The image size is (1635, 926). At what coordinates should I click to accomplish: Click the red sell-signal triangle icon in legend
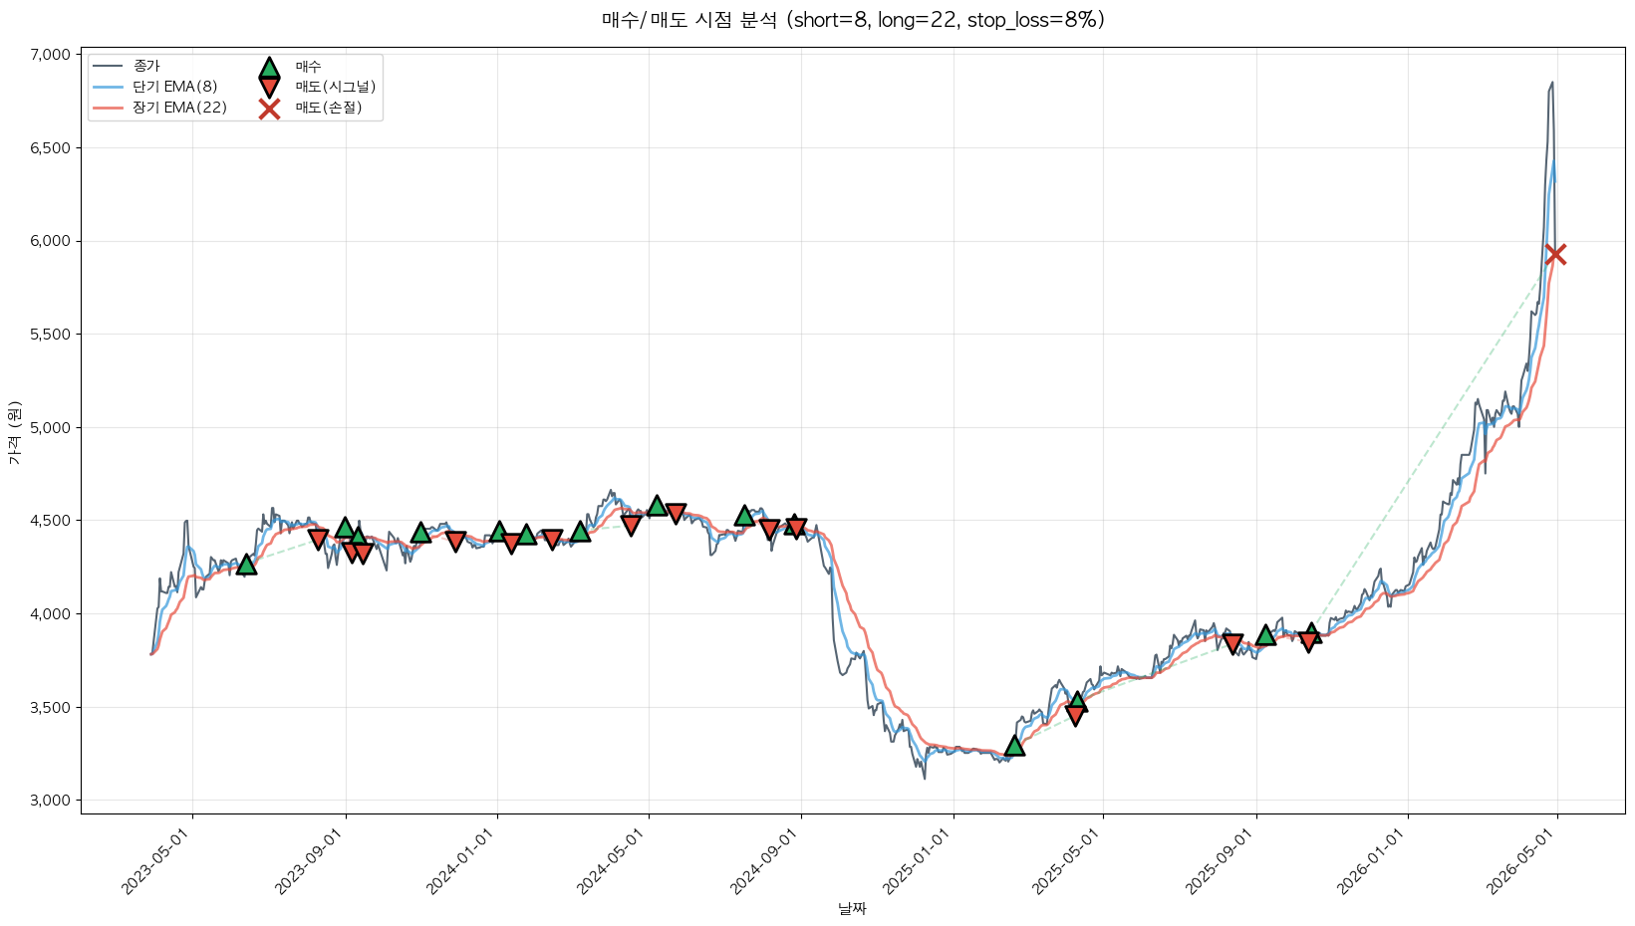click(269, 88)
